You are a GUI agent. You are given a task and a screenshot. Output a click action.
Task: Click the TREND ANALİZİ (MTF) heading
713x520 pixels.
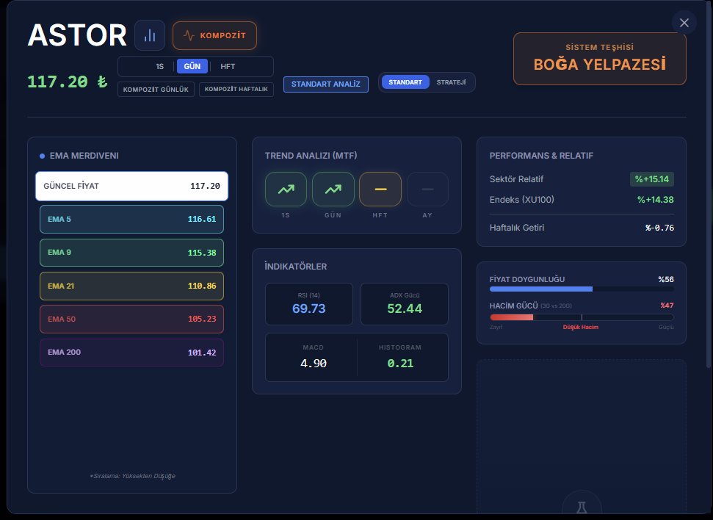[311, 156]
